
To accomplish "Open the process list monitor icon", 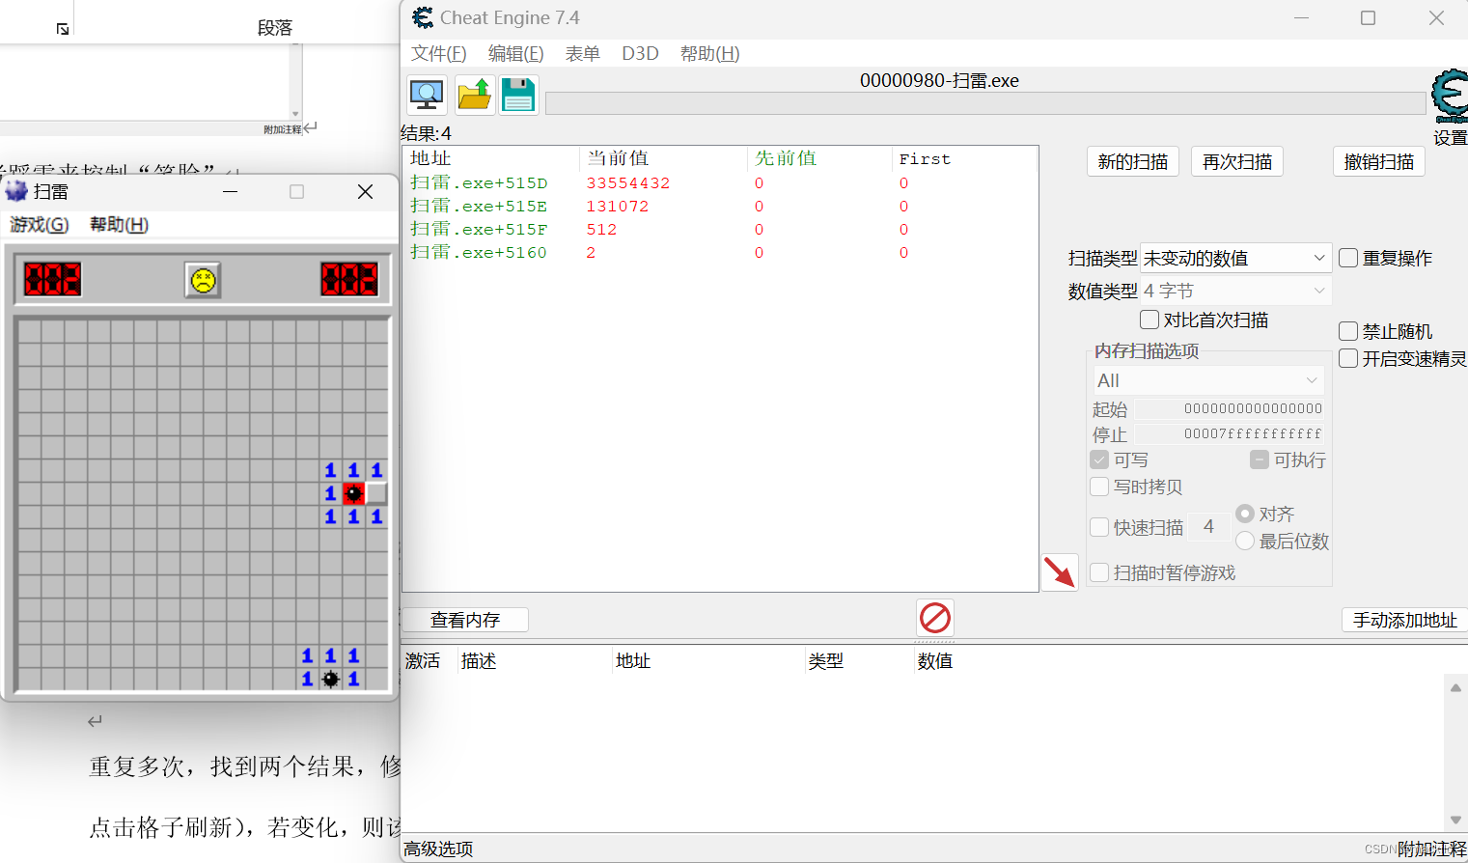I will coord(427,95).
